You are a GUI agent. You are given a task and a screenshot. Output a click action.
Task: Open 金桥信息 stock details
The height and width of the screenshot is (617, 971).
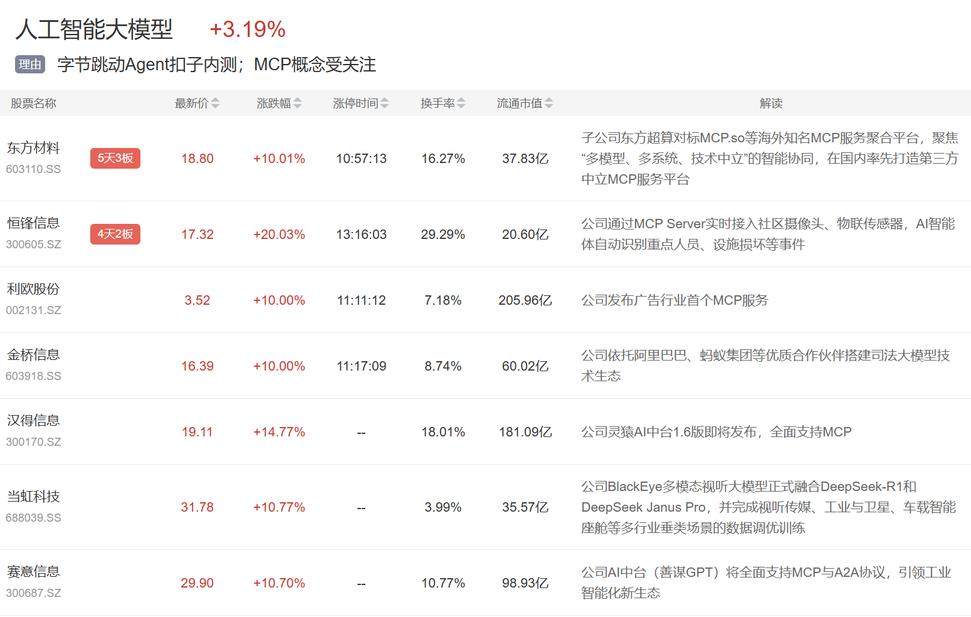tap(33, 355)
